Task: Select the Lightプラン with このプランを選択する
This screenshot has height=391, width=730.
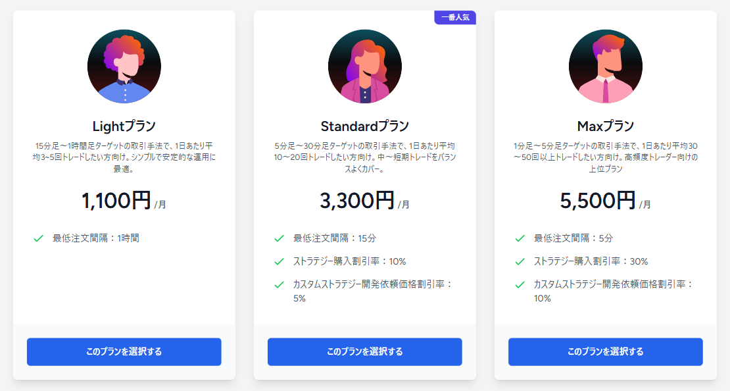Action: tap(124, 352)
